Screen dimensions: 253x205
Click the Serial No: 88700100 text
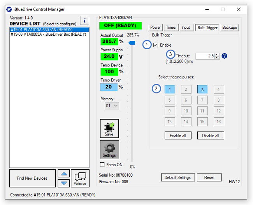point(116,175)
